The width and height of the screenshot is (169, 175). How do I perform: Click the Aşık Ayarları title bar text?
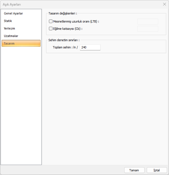[x=12, y=4]
